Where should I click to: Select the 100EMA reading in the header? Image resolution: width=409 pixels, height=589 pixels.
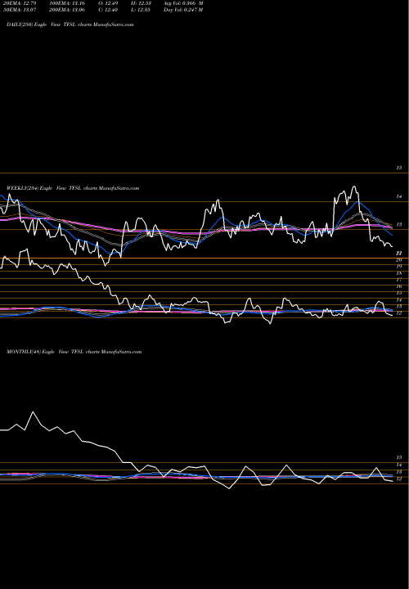pos(66,3)
